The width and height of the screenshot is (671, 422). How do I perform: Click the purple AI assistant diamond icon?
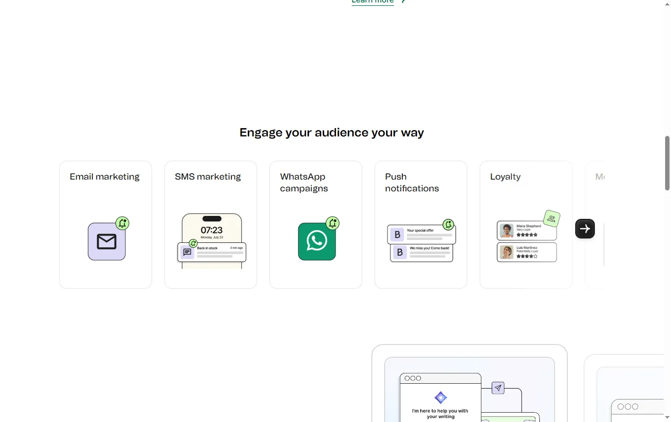441,397
